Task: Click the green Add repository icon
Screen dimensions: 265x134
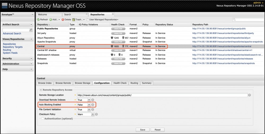Action: pyautogui.click(x=51, y=20)
